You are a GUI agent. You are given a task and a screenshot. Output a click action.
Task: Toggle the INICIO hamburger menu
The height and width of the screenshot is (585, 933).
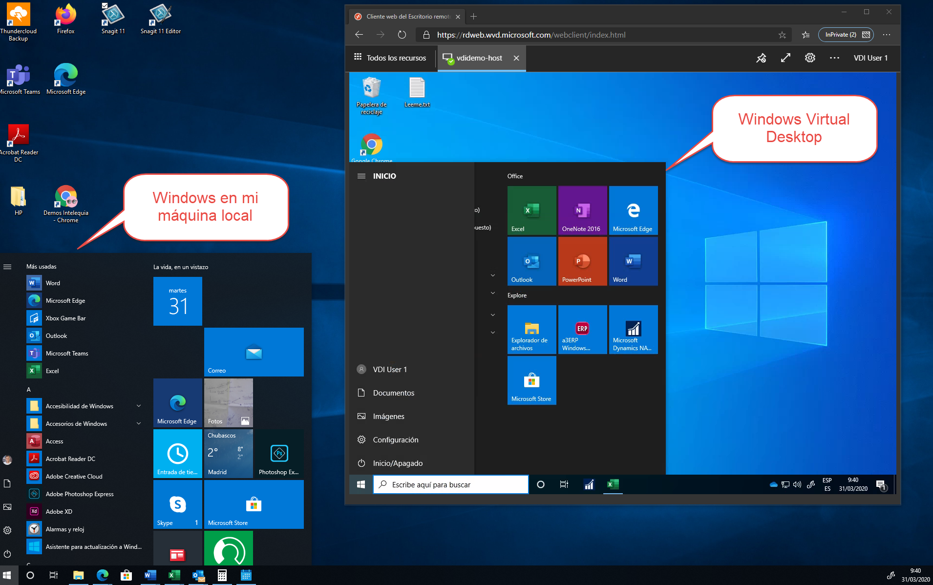(361, 176)
